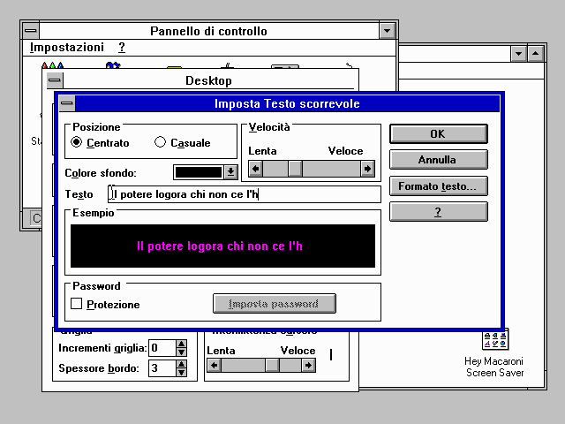Click the Esempio preview black area
Image resolution: width=565 pixels, height=424 pixels.
click(222, 246)
